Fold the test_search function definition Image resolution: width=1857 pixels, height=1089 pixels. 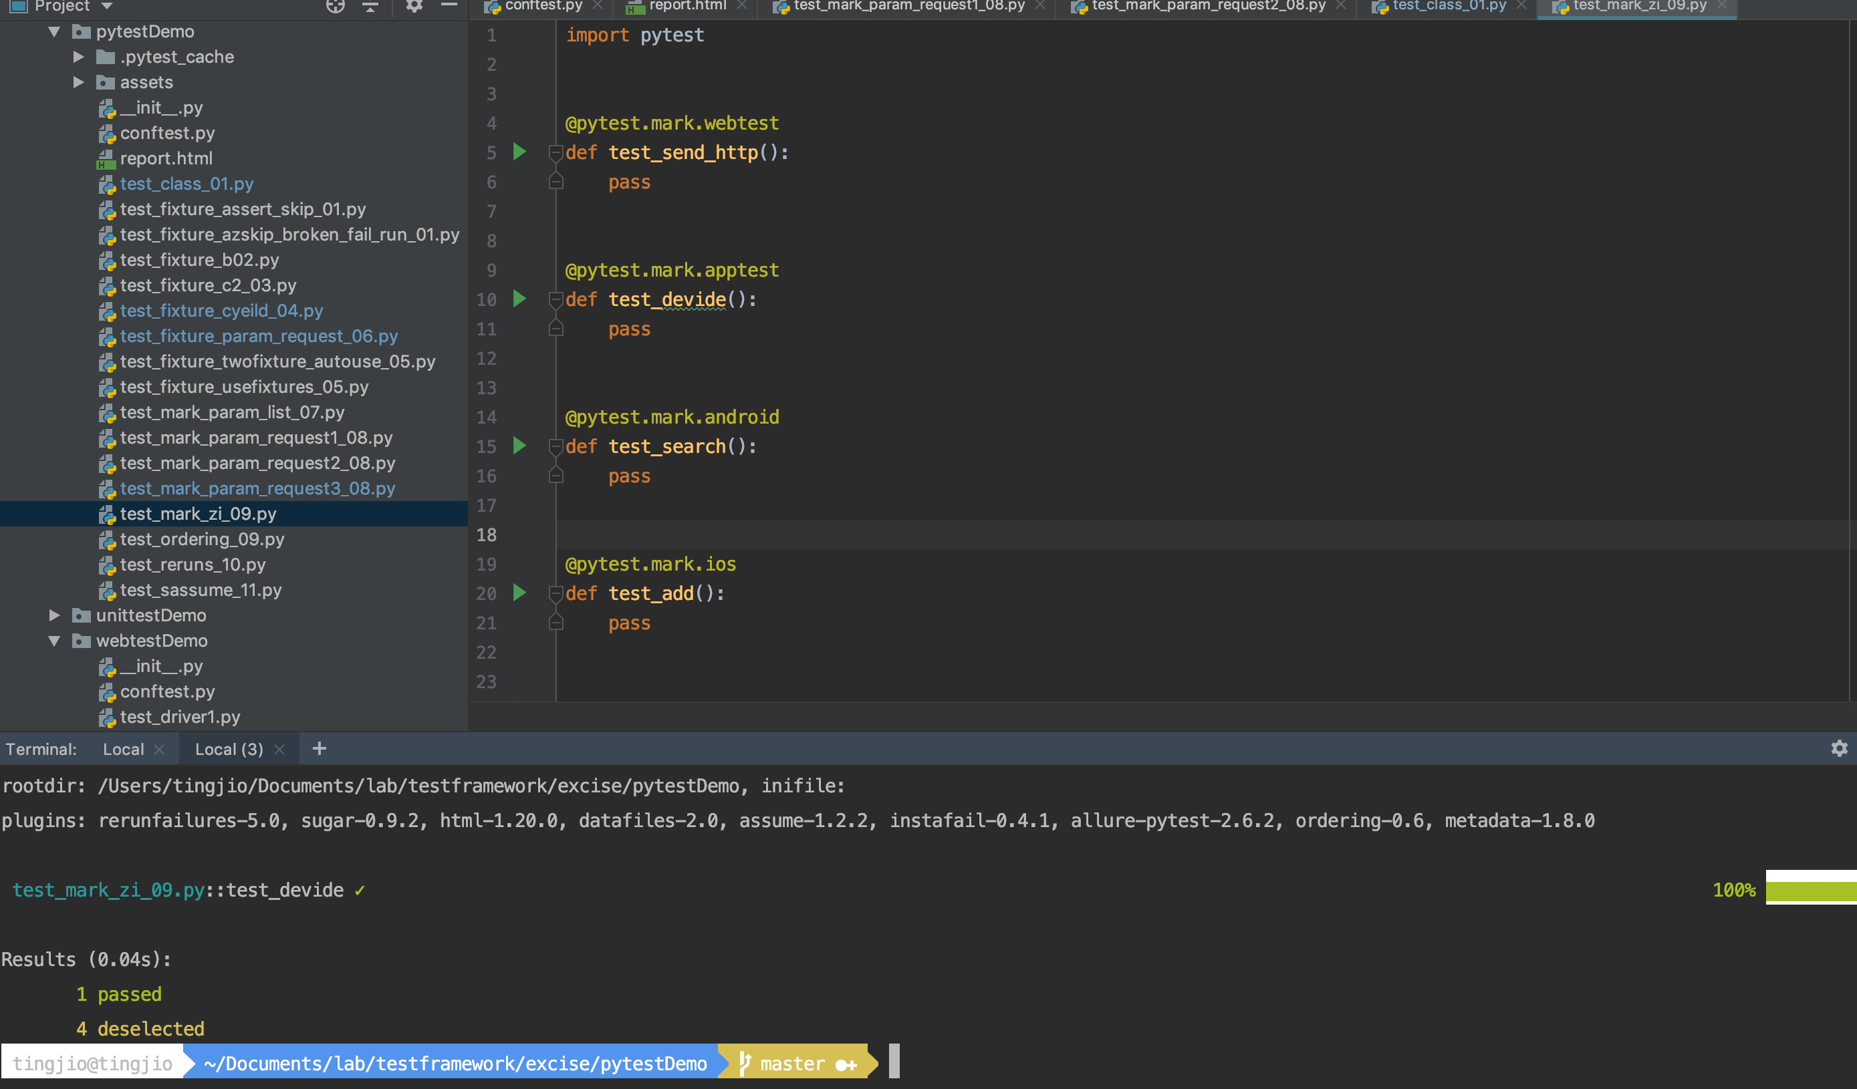point(555,446)
